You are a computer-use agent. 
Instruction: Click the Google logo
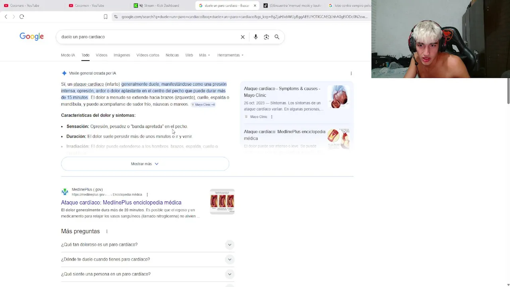[31, 37]
